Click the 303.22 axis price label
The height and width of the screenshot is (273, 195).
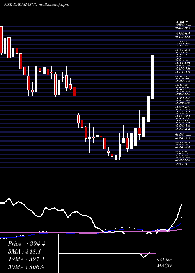tap(183, 129)
